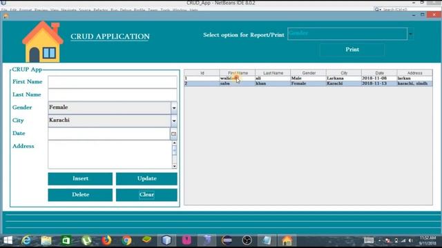Open Eclipse from the taskbar

(227, 240)
